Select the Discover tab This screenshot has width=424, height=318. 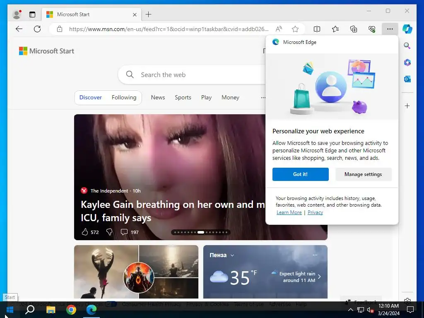[x=91, y=97]
